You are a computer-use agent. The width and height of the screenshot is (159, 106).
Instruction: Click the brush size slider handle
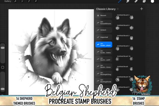(3, 48)
